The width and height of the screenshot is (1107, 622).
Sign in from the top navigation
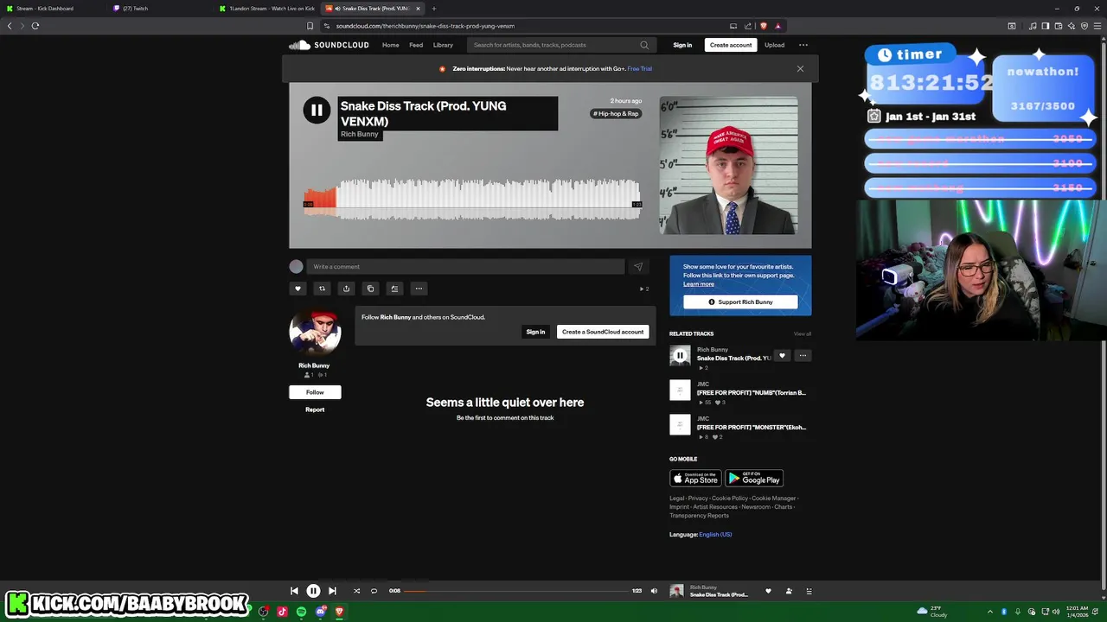click(x=682, y=45)
